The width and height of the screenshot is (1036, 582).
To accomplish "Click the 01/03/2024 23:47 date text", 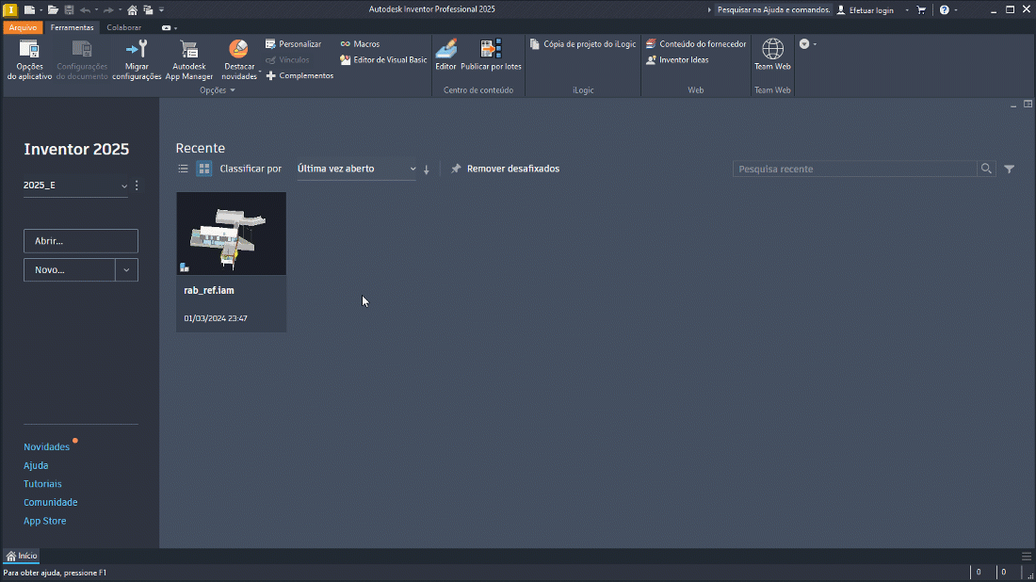I will 216,318.
